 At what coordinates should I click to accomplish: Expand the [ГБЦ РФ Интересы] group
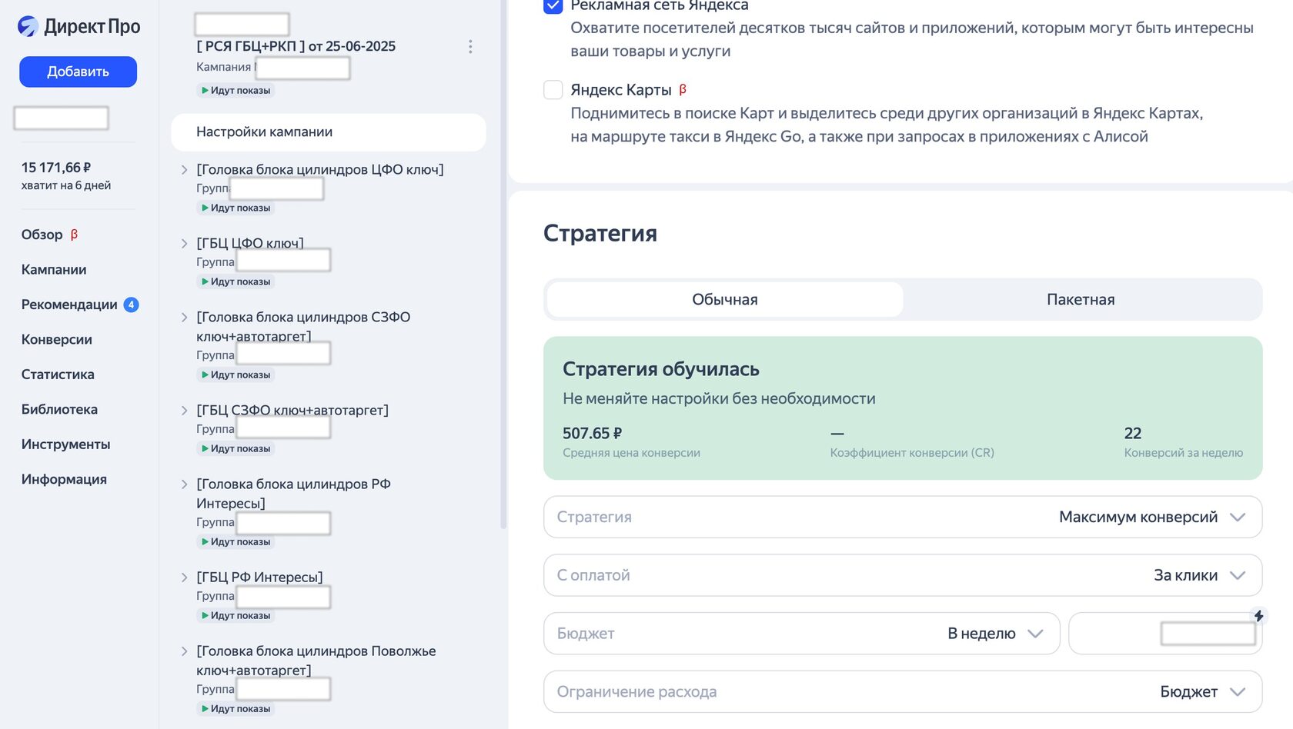pyautogui.click(x=185, y=577)
